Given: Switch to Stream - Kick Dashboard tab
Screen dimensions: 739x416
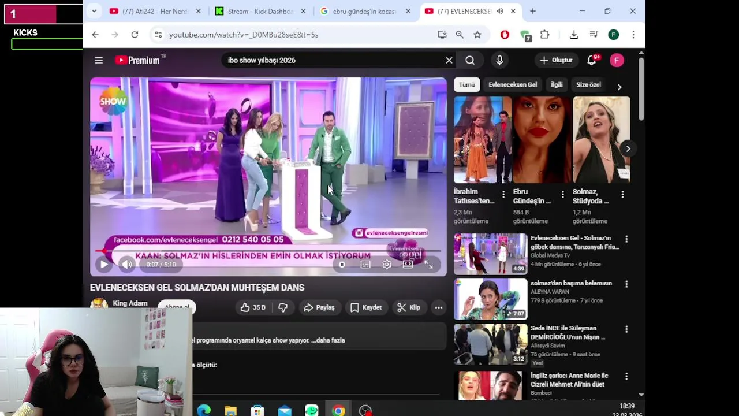Looking at the screenshot, I should click(260, 11).
